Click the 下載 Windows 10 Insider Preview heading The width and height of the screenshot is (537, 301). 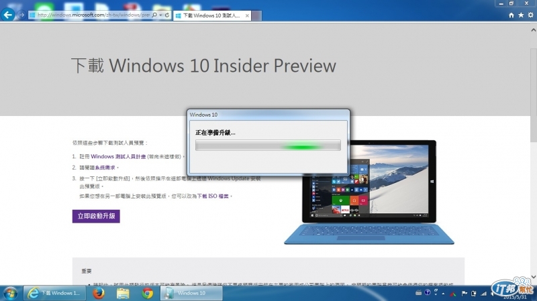[204, 65]
